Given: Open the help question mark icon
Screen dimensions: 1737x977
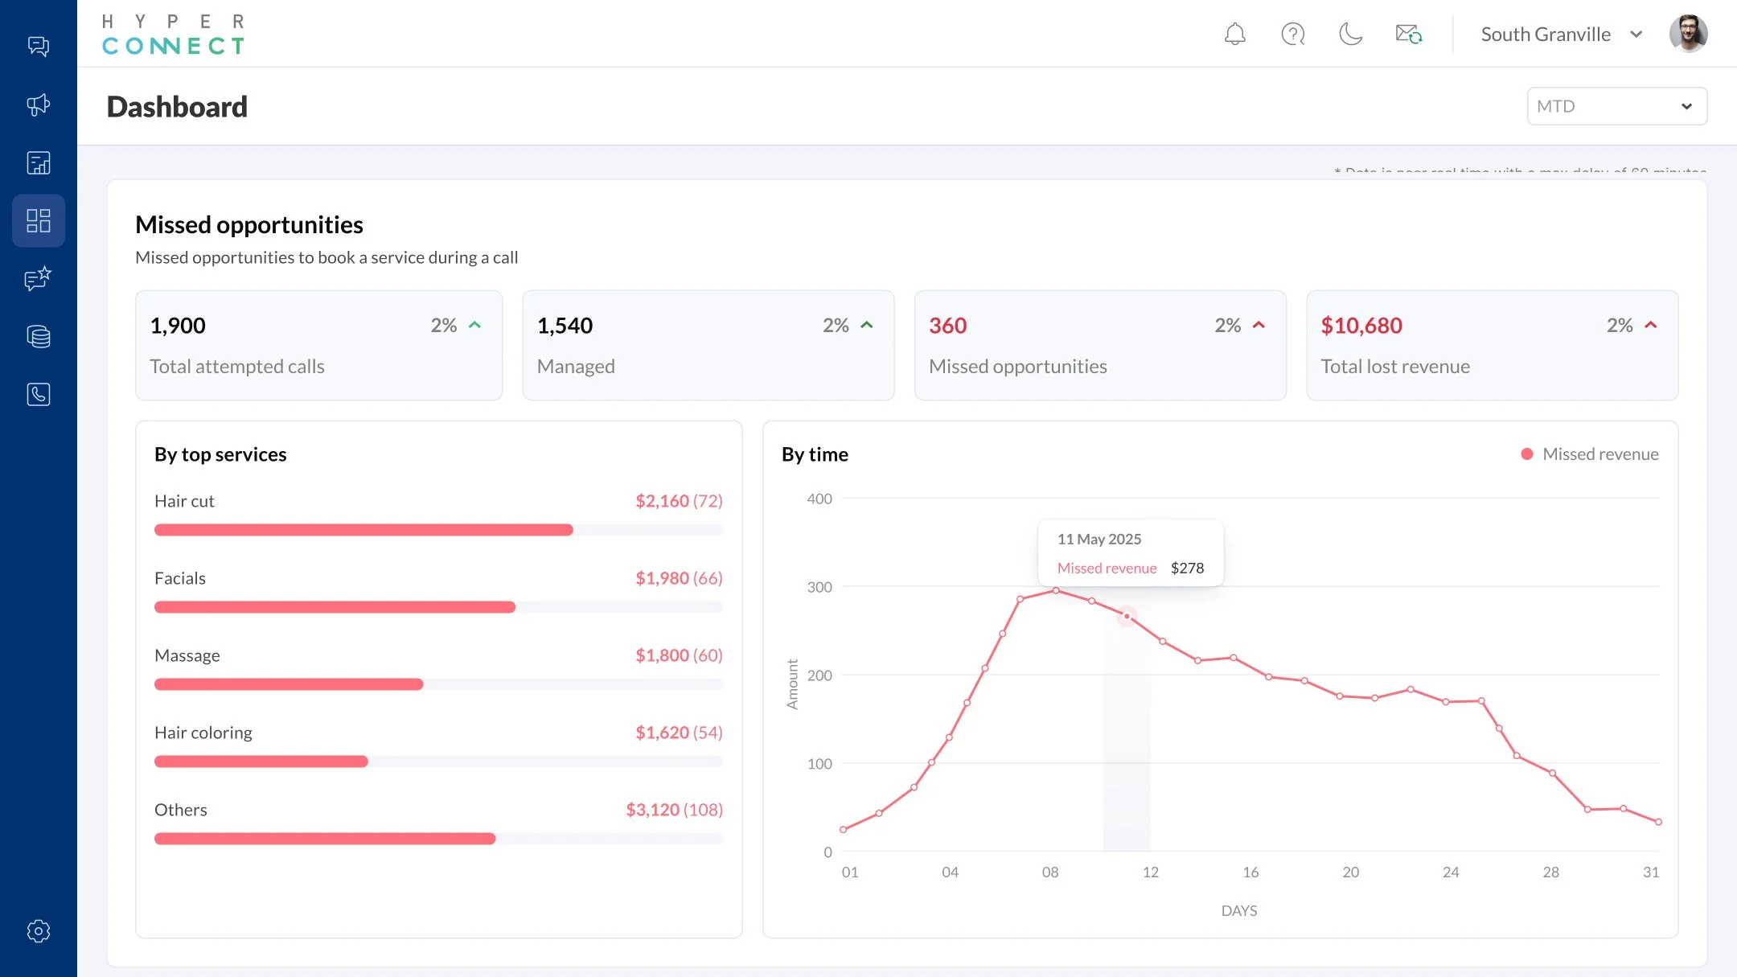Looking at the screenshot, I should pos(1292,34).
